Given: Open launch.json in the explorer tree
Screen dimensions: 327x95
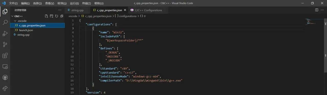Looking at the screenshot, I should 37,30.
